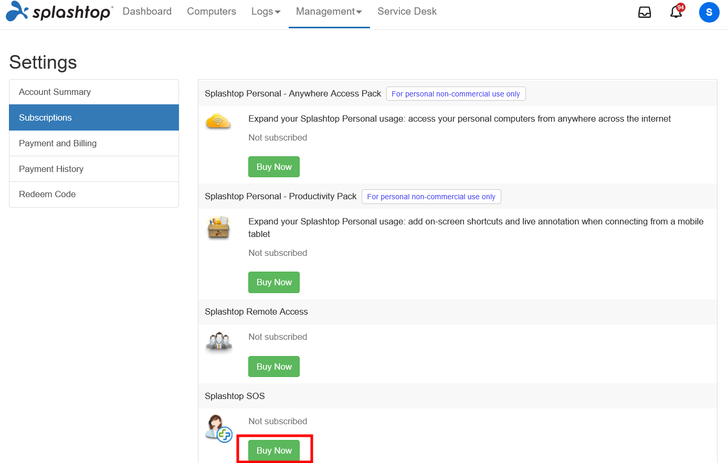
Task: Expand the Logs dropdown menu
Action: pyautogui.click(x=266, y=12)
